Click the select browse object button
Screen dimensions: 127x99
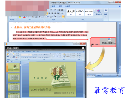pos(120,69)
